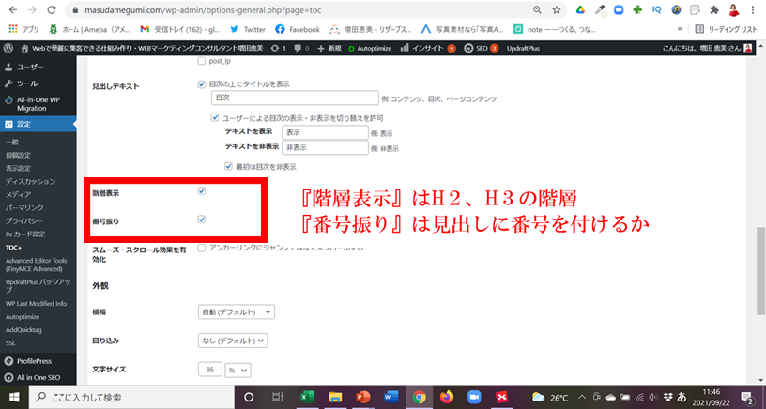Open UpdraftPlus in the admin bar
The width and height of the screenshot is (766, 409).
pyautogui.click(x=523, y=48)
